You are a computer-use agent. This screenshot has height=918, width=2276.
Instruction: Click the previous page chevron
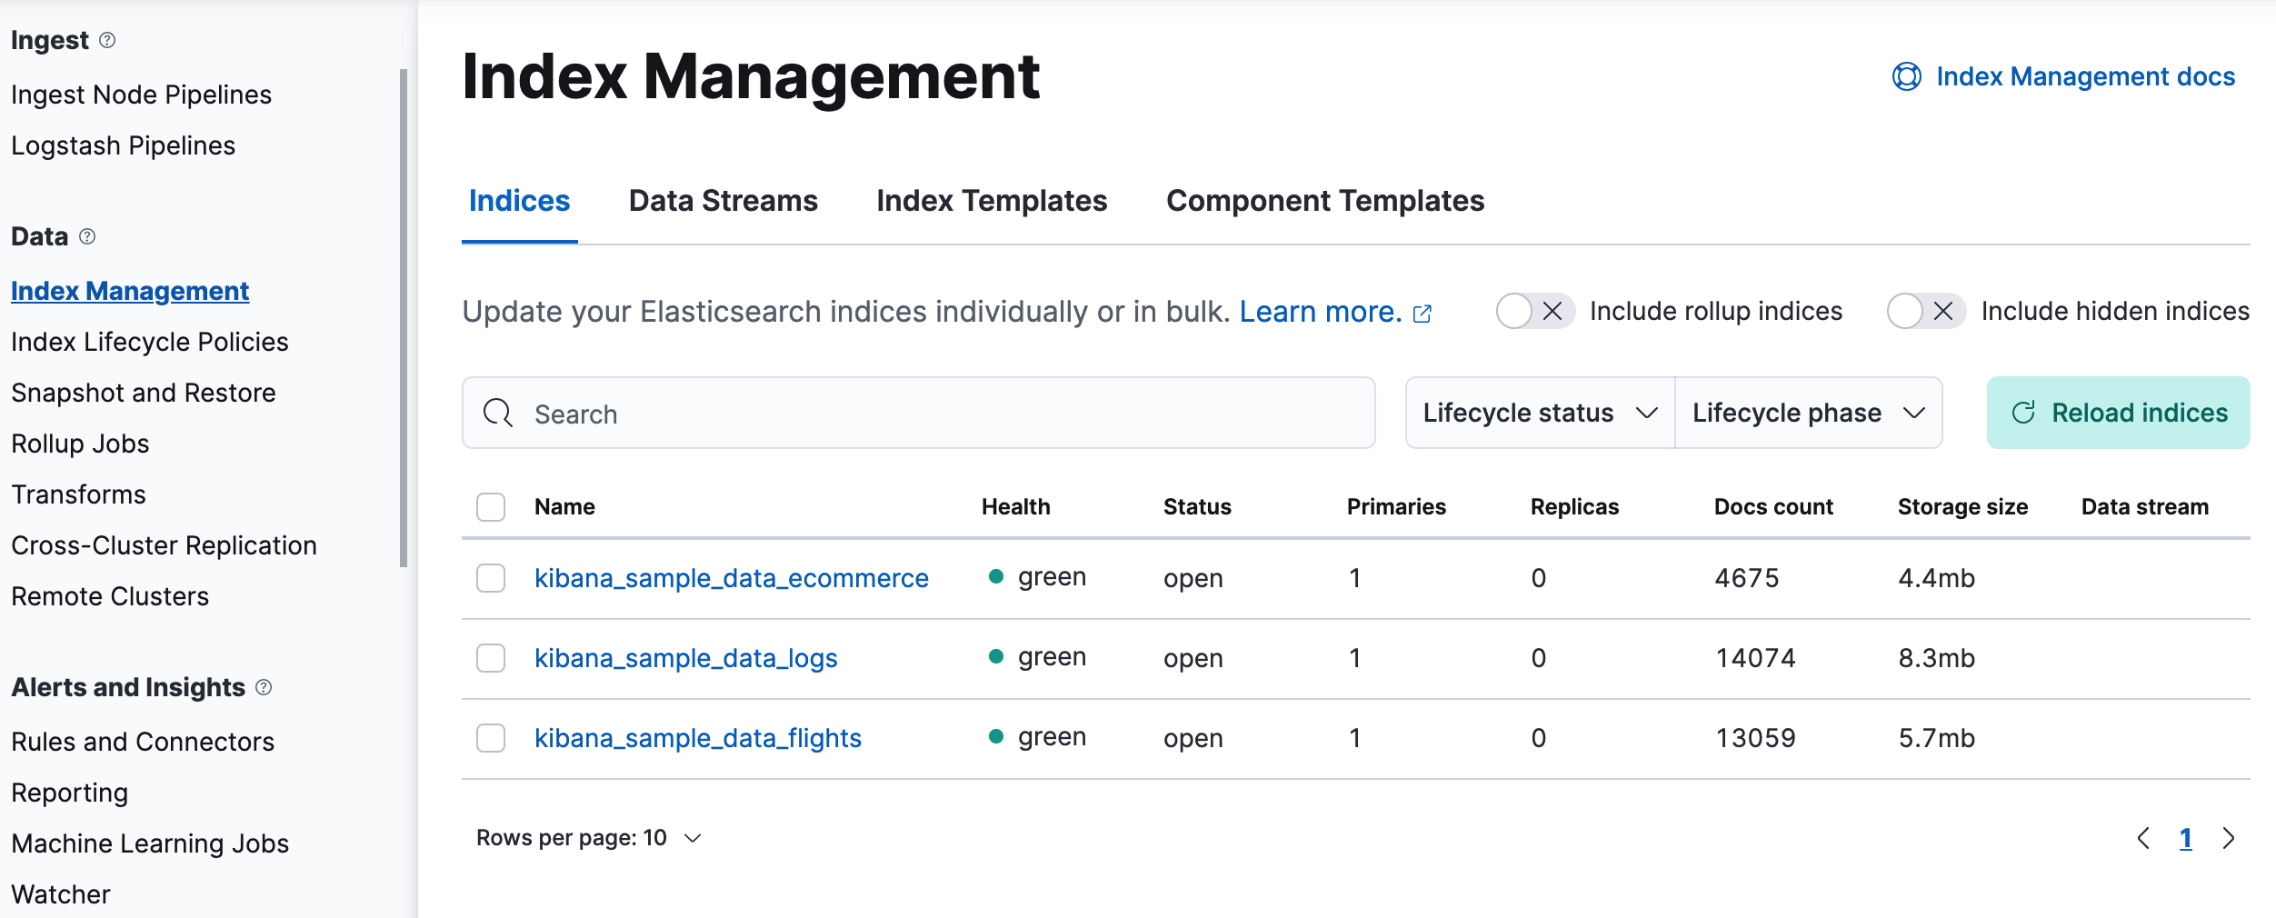pyautogui.click(x=2144, y=837)
